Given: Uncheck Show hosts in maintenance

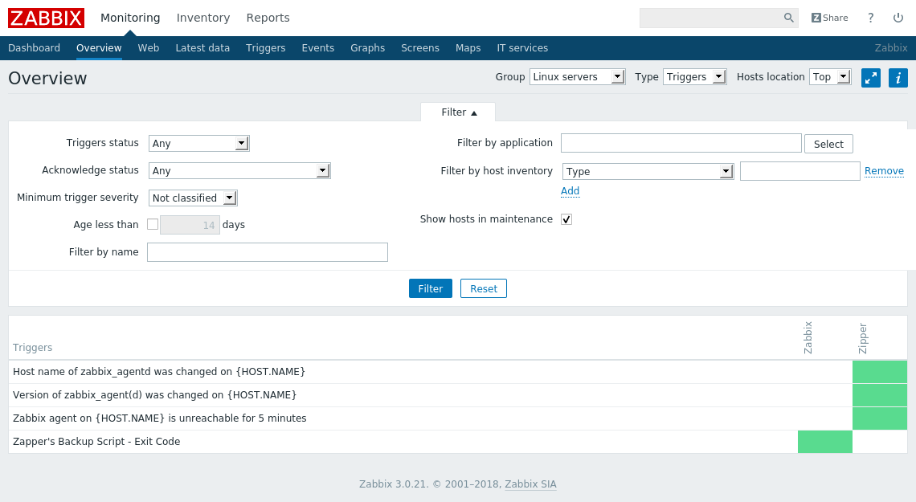Looking at the screenshot, I should coord(566,219).
